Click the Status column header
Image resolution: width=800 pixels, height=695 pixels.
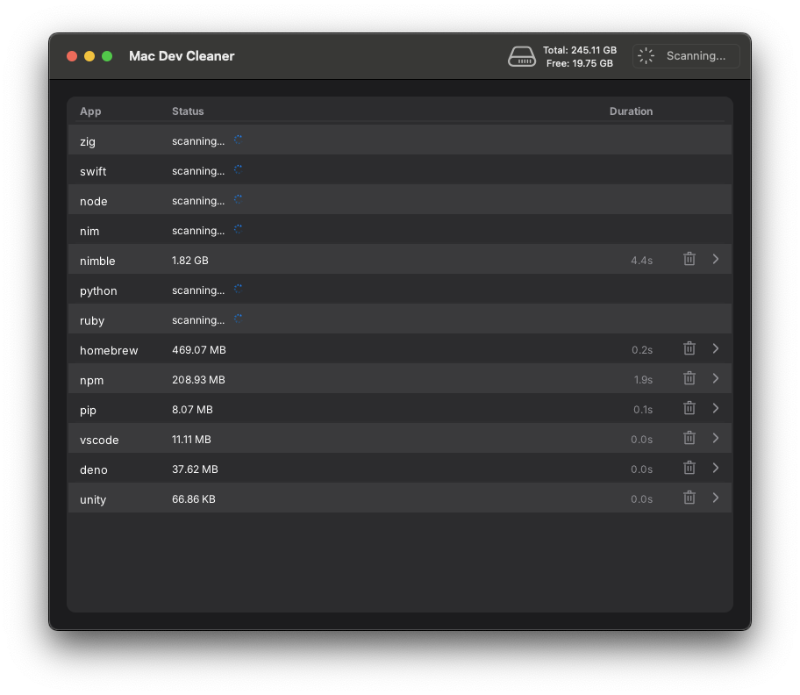188,111
